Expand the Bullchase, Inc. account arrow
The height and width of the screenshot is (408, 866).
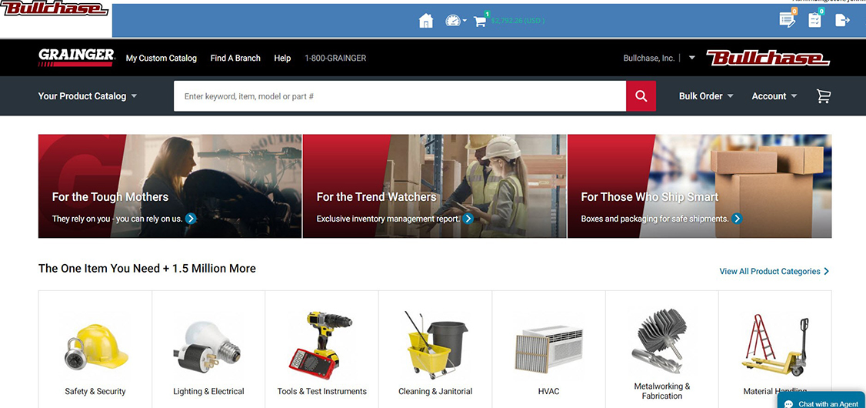(691, 58)
